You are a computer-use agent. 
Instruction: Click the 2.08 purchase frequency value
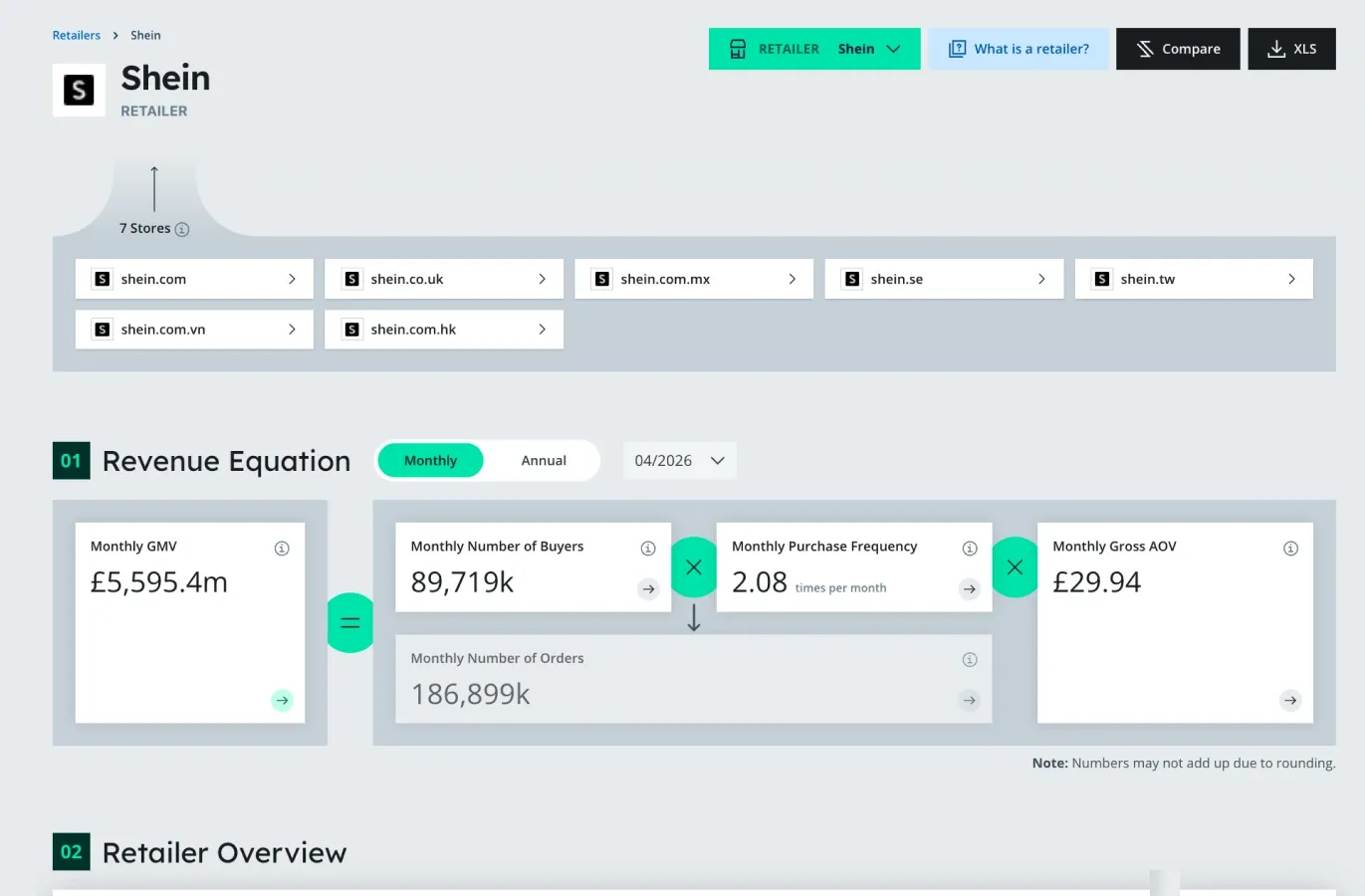760,582
